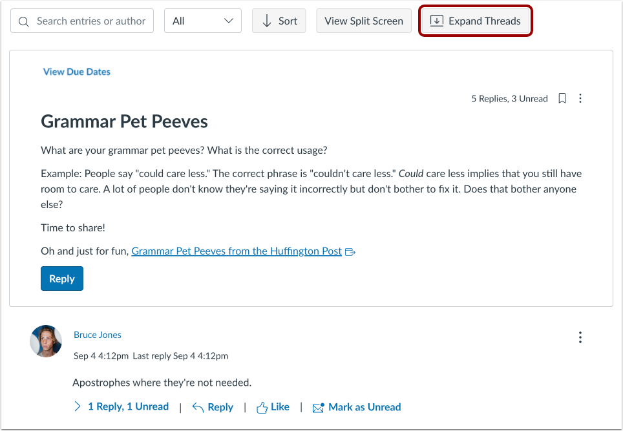Expand the 1 Reply, 1 Unread thread
Screen dimensions: 623x431
pyautogui.click(x=121, y=406)
